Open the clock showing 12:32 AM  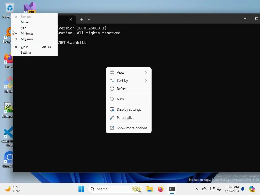[x=232, y=189]
